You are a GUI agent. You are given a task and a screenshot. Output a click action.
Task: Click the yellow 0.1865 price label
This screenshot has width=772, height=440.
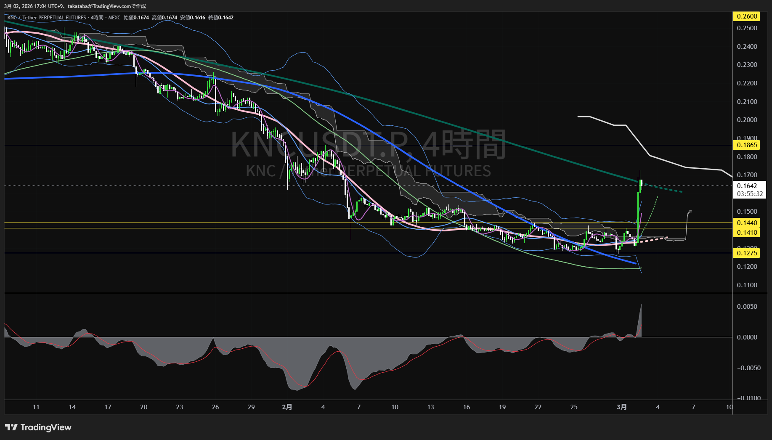[x=747, y=145]
